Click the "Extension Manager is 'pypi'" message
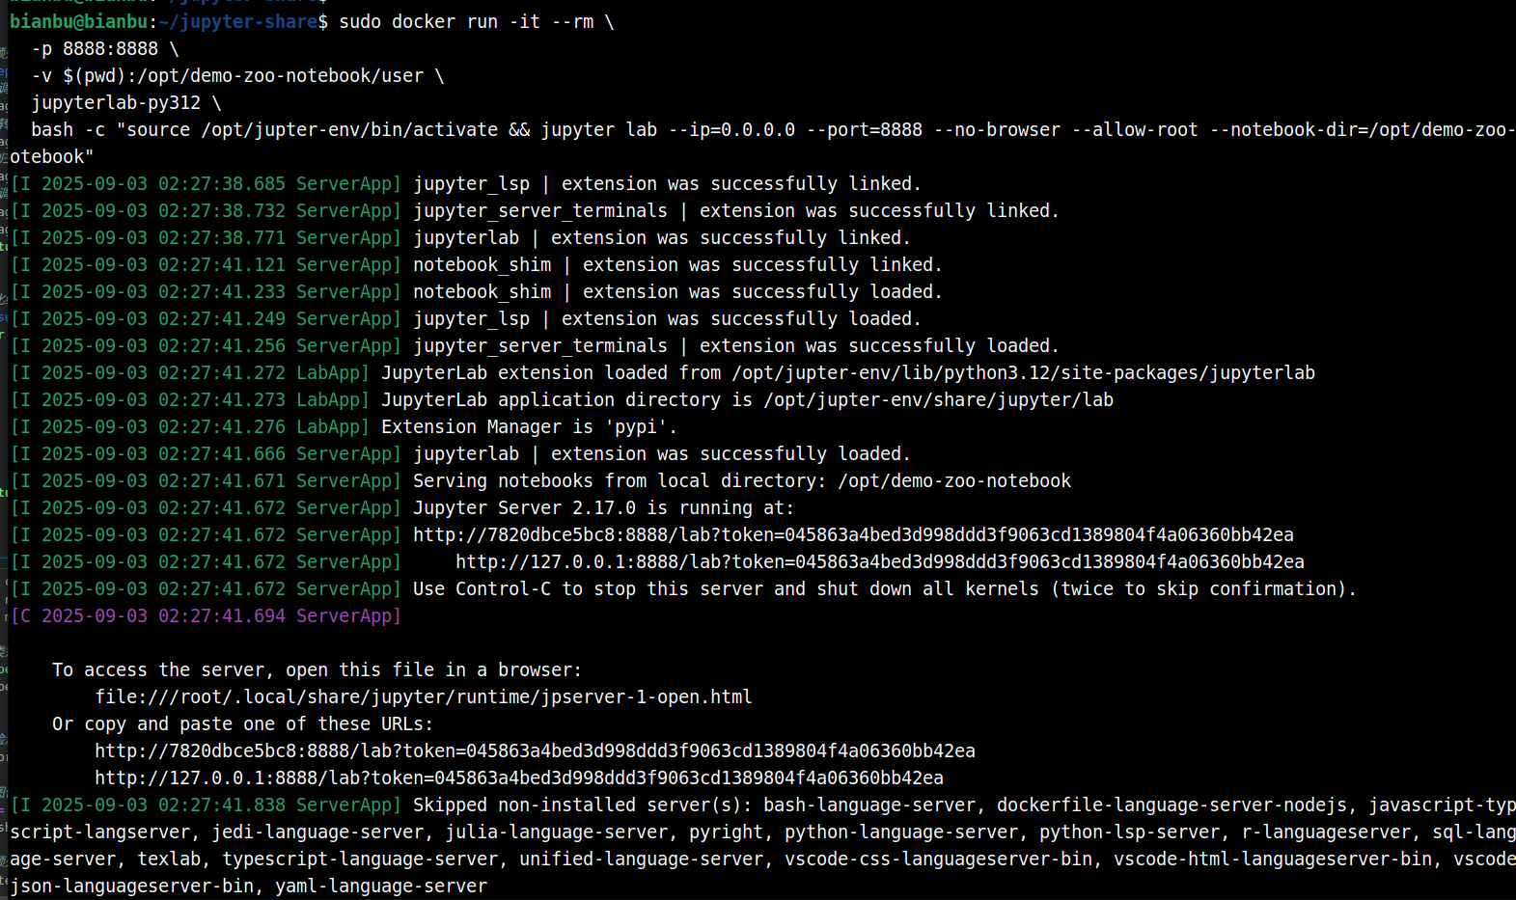Screen dimensions: 1516x900 [529, 426]
